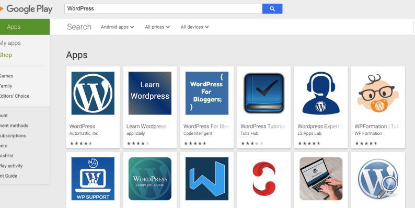Screen dimensions: 415x208
Task: Click star rating under WordPress Tutorial app
Action: coord(252,143)
